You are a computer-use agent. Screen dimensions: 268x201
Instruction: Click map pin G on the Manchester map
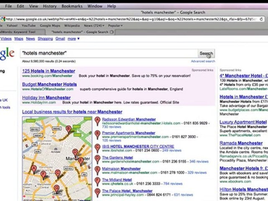(x=57, y=189)
